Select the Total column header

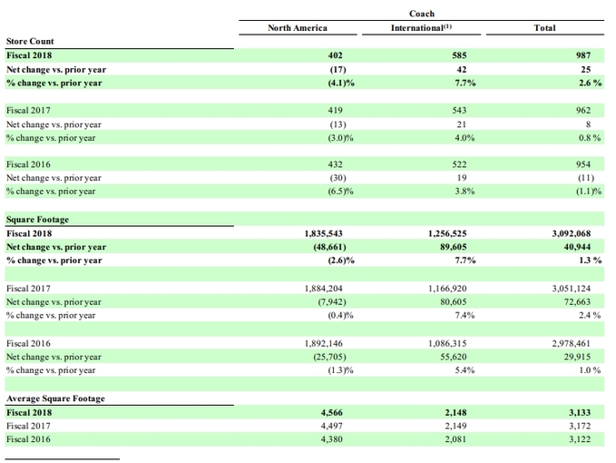point(544,28)
